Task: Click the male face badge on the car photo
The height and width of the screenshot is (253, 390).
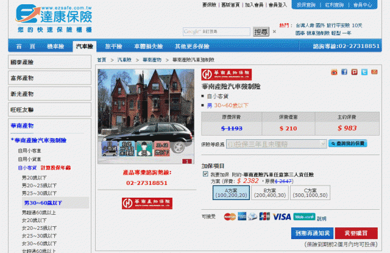Action: tap(144, 149)
